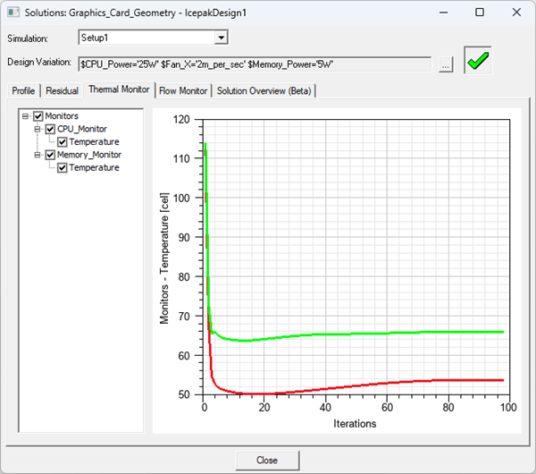Disable Temperature checkbox under Memory_Monitor

click(x=63, y=167)
